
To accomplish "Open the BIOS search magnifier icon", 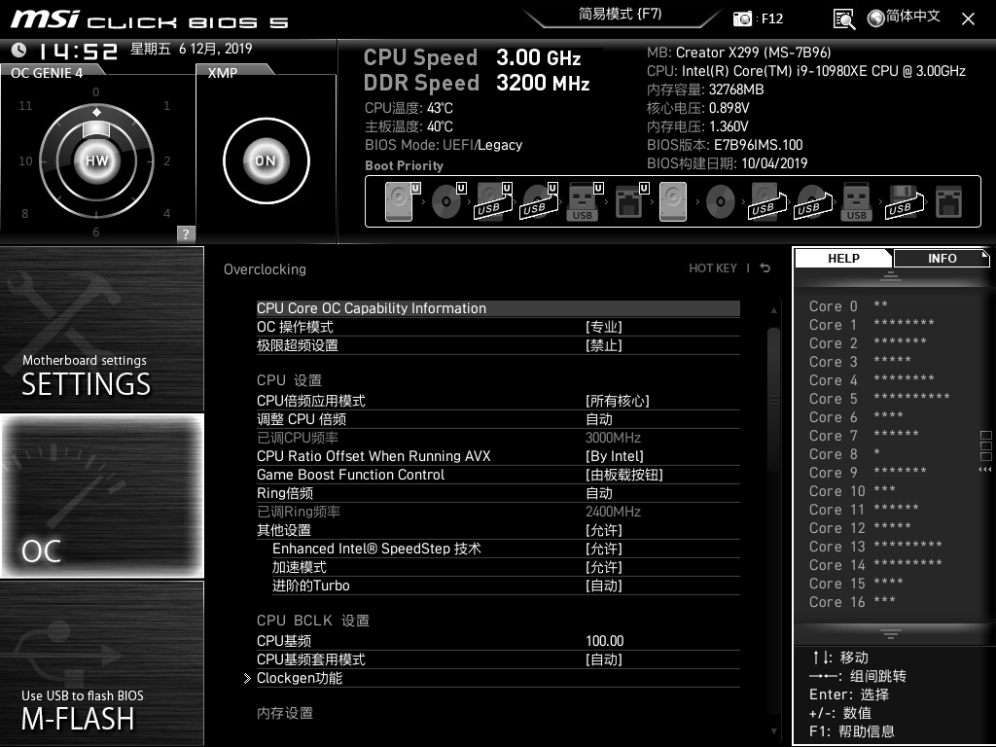I will (x=844, y=18).
